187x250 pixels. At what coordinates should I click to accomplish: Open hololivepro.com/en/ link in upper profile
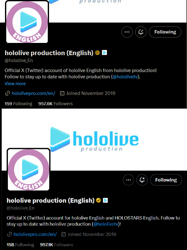point(33,93)
